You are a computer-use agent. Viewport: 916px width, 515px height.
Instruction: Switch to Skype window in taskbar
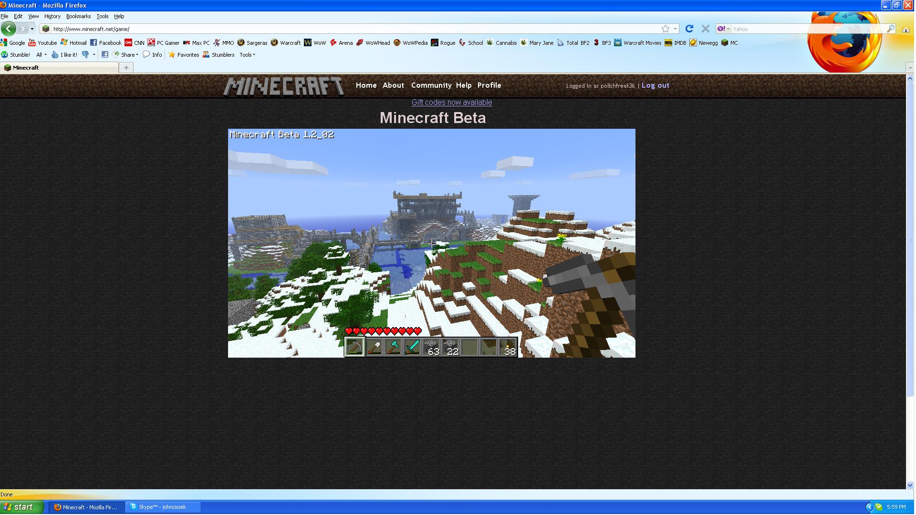tap(162, 507)
